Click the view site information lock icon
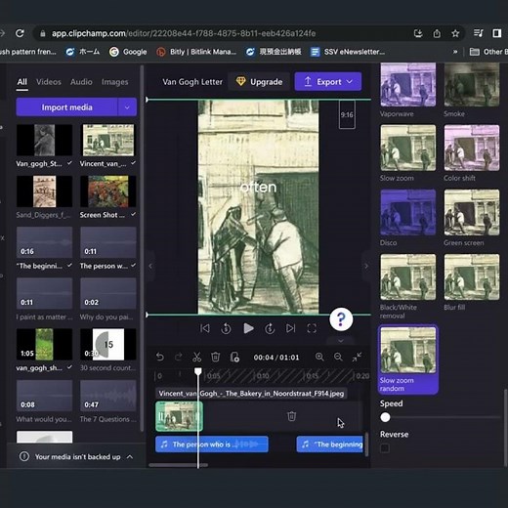The width and height of the screenshot is (508, 508). tap(43, 33)
